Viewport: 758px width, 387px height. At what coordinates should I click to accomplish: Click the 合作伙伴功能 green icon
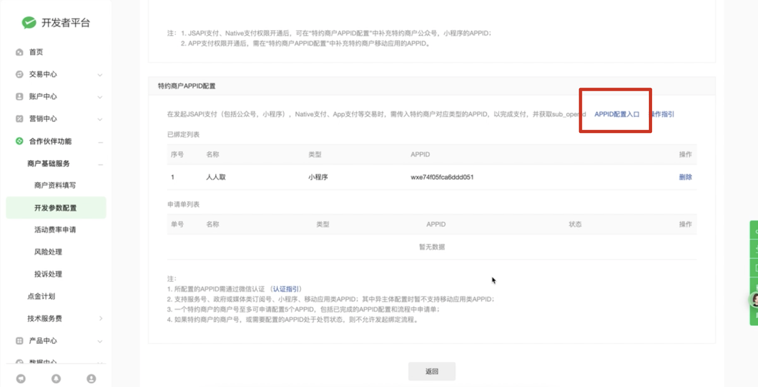19,141
